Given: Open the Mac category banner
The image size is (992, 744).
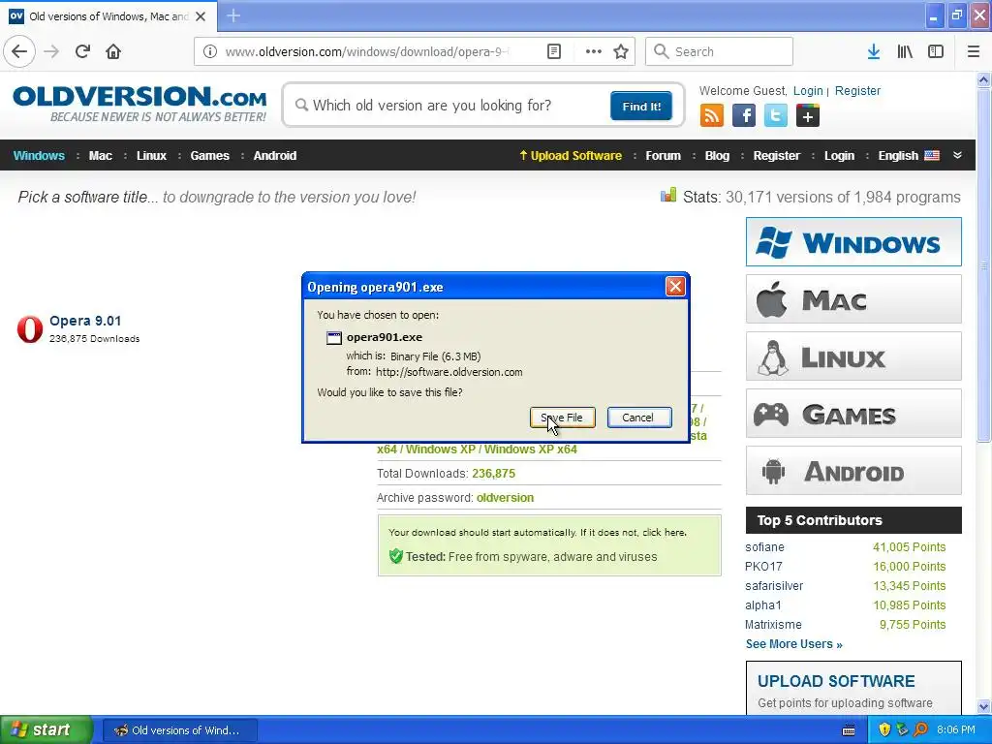Looking at the screenshot, I should click(853, 299).
